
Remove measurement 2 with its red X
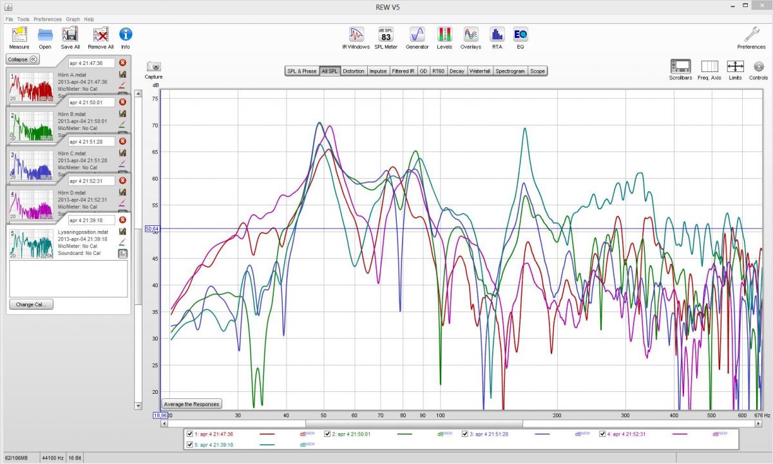click(122, 102)
